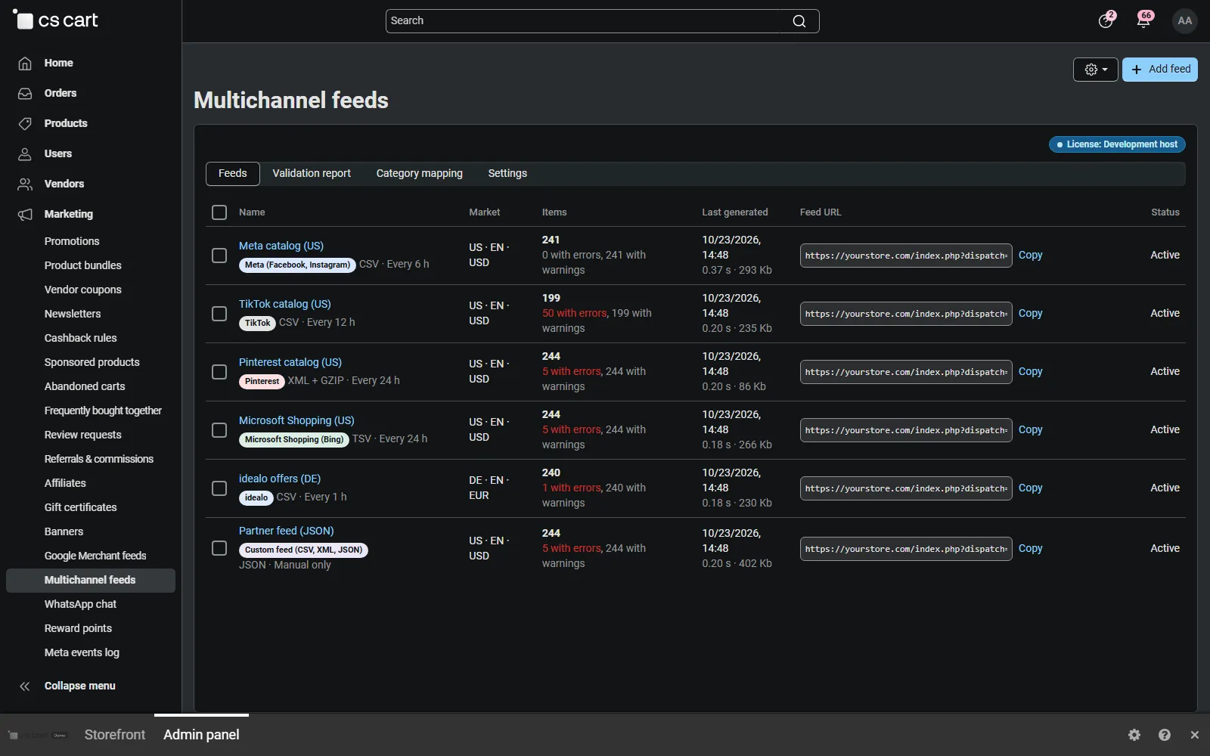The width and height of the screenshot is (1210, 756).
Task: Check the TikTok catalog (US) row checkbox
Action: click(219, 314)
